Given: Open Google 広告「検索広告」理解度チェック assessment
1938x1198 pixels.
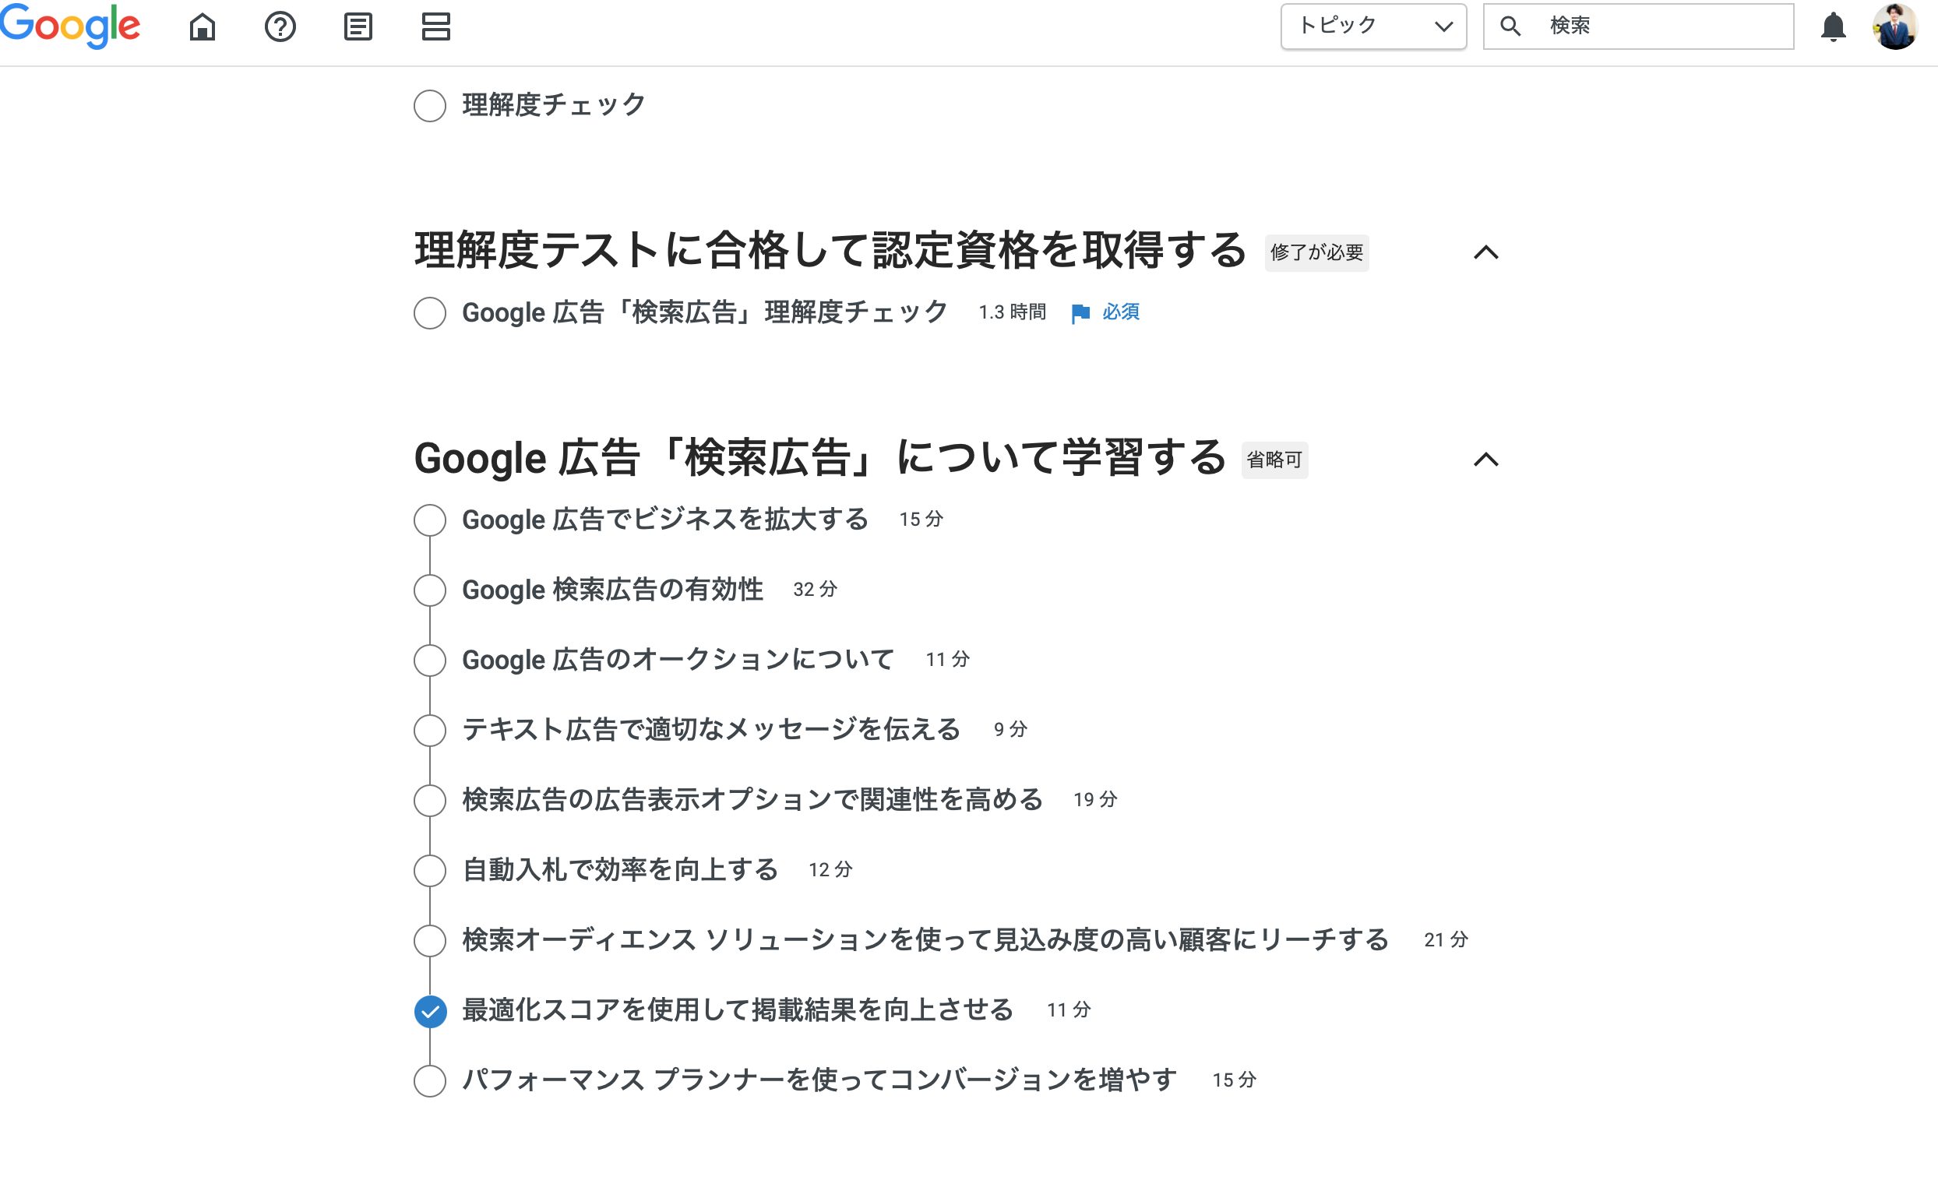Looking at the screenshot, I should [704, 312].
